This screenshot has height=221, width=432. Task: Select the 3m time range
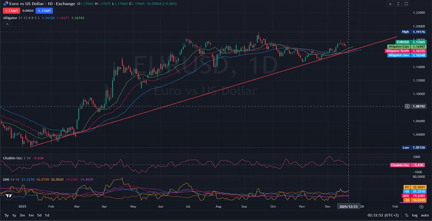pyautogui.click(x=22, y=215)
